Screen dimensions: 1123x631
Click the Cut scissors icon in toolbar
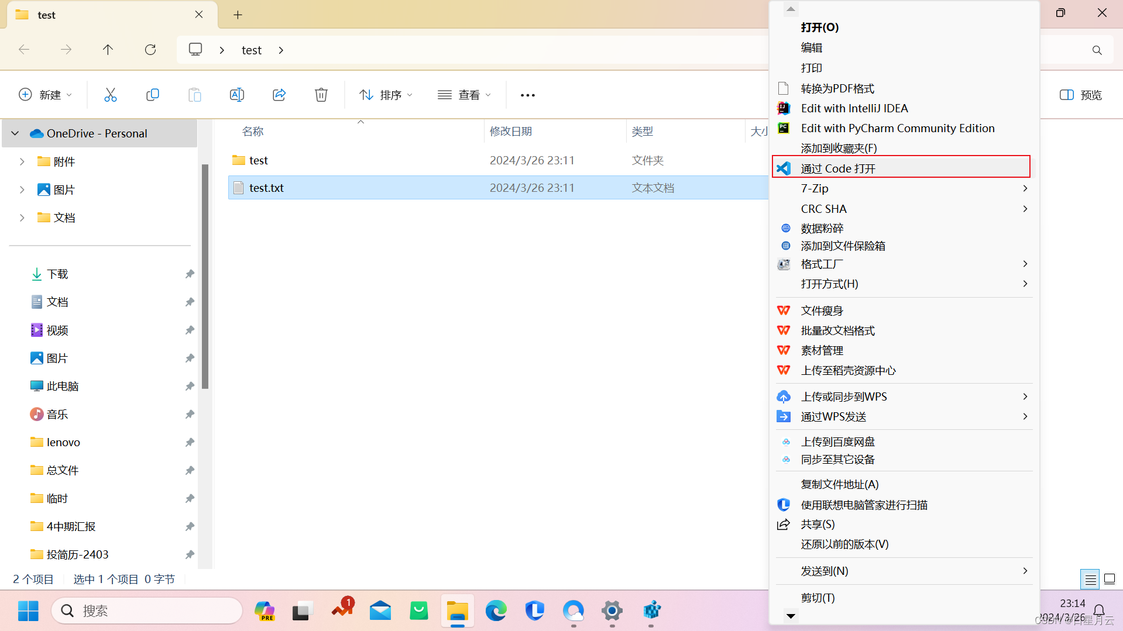click(111, 94)
